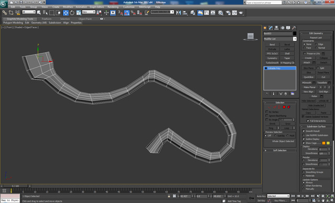Select Polygon sub-object level icon

tap(284, 107)
